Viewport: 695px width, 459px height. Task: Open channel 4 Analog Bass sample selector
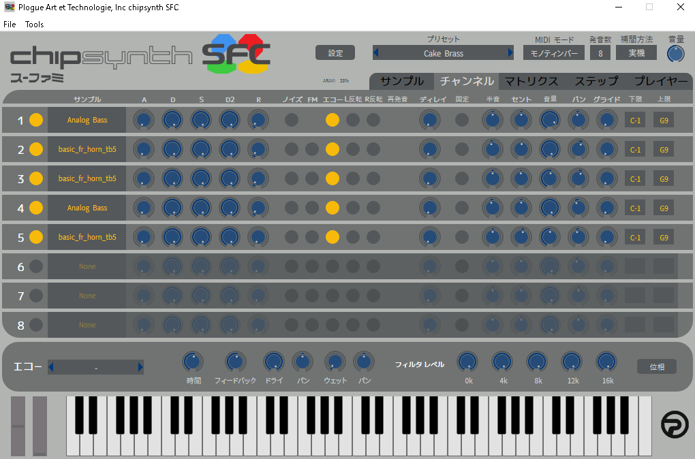pos(87,208)
